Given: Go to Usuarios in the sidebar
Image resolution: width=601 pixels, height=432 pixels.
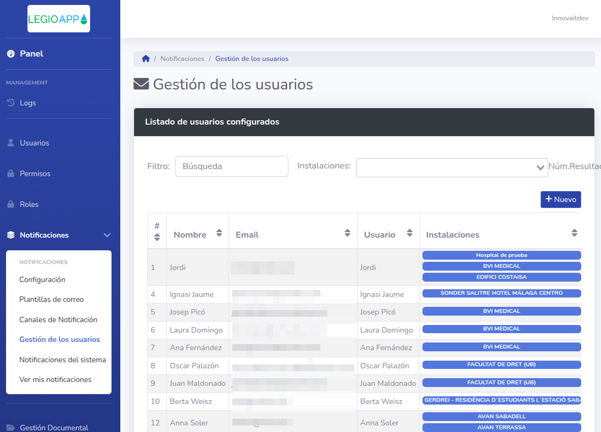Looking at the screenshot, I should pyautogui.click(x=34, y=143).
